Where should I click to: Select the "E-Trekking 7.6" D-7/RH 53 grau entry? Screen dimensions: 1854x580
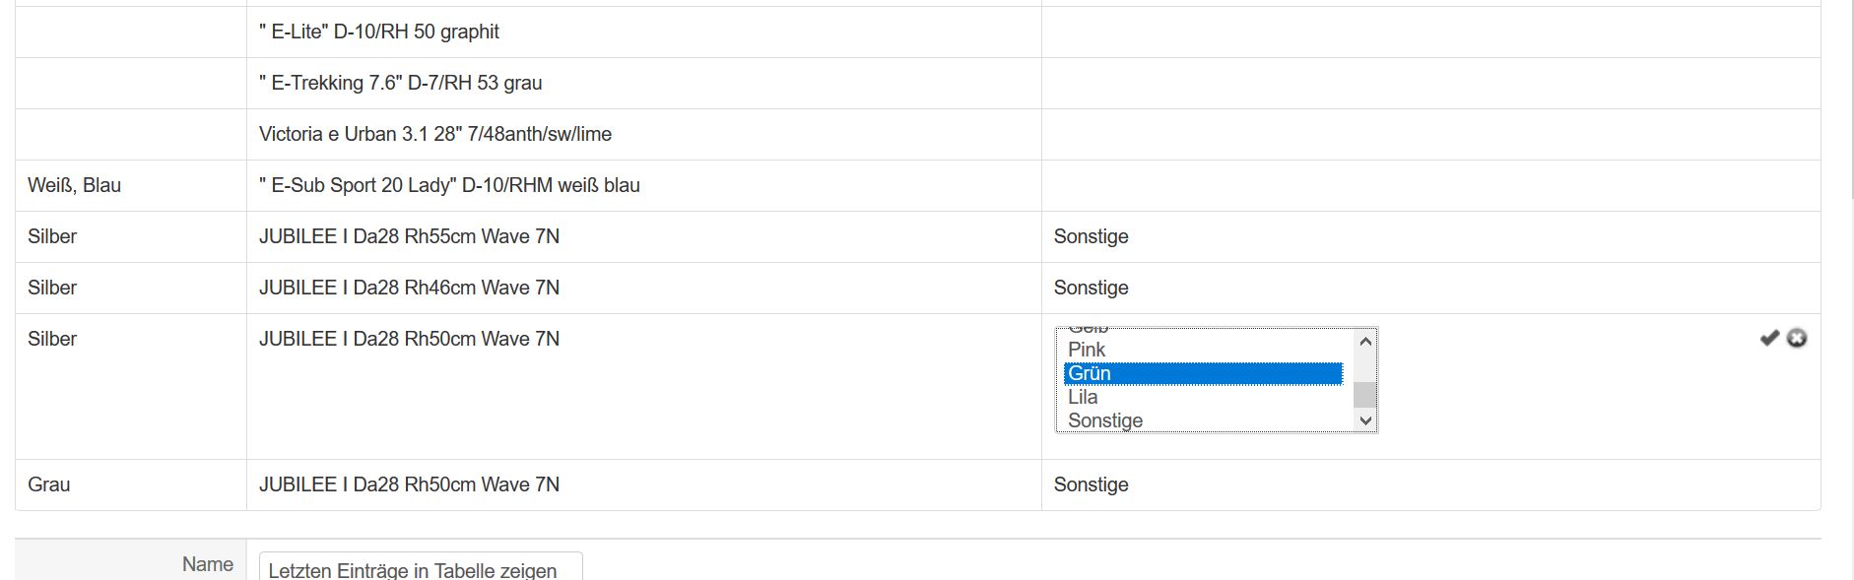coord(400,83)
